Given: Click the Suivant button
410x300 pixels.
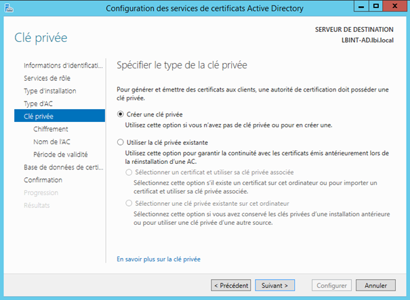Looking at the screenshot, I should click(275, 285).
